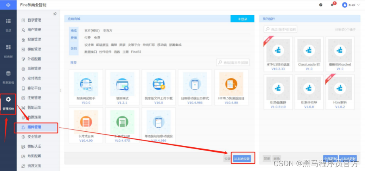Select the 单选按钮组移动端 plugin card

pos(159,125)
